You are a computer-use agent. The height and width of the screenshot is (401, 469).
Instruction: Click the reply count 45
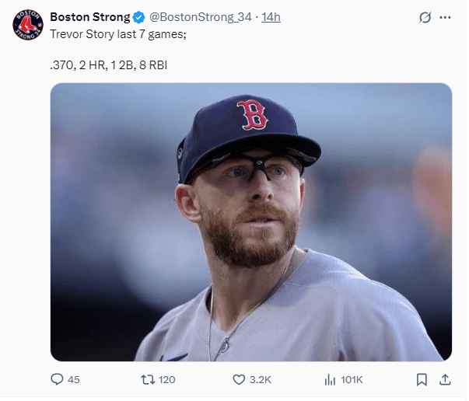74,379
